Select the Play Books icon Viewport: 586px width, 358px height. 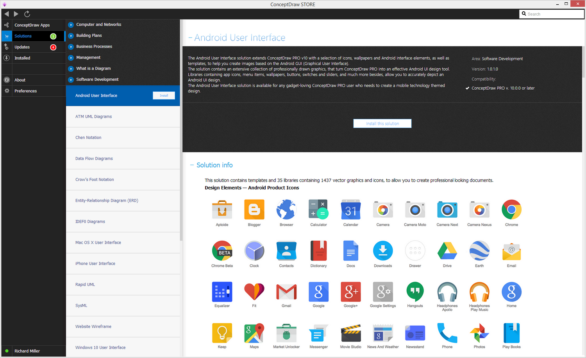(x=511, y=333)
